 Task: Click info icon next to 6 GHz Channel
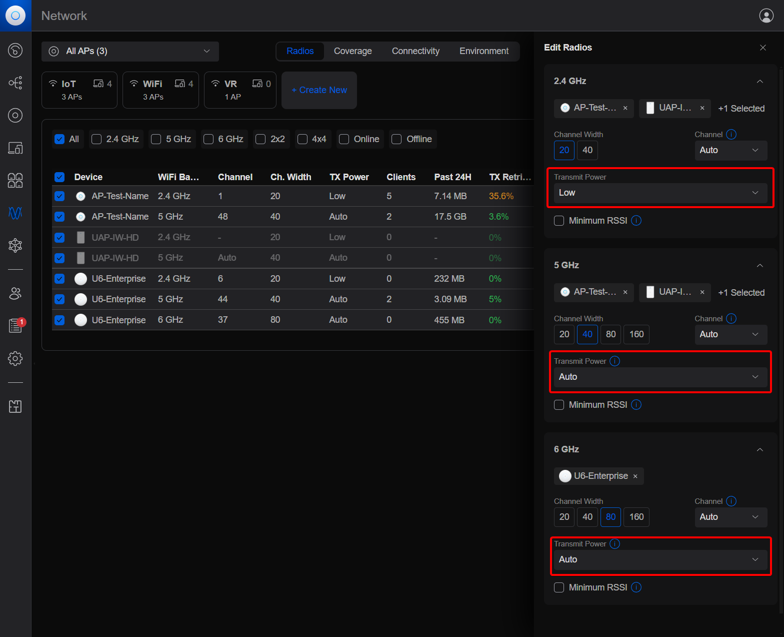click(731, 501)
